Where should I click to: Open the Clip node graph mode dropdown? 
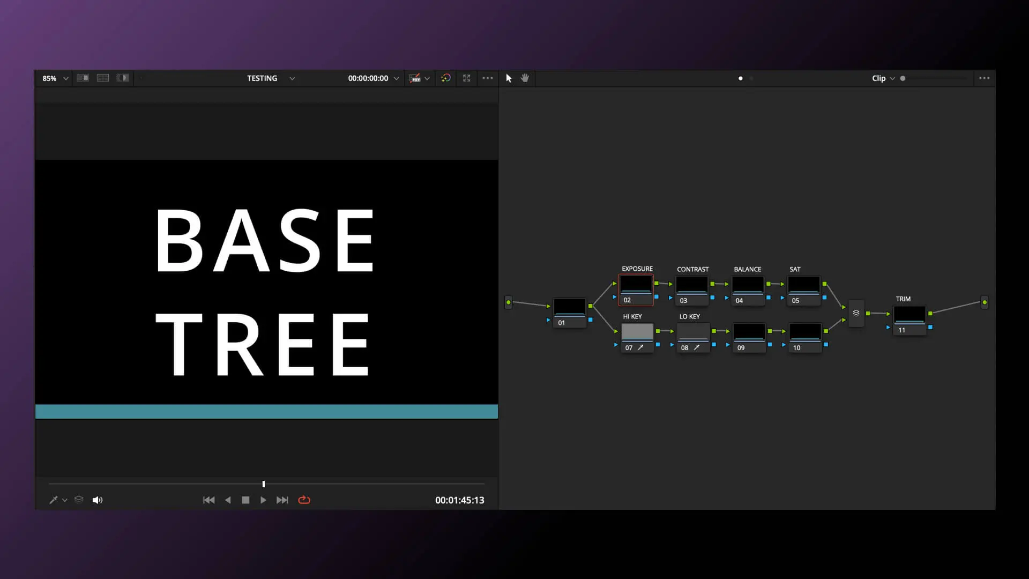click(883, 78)
